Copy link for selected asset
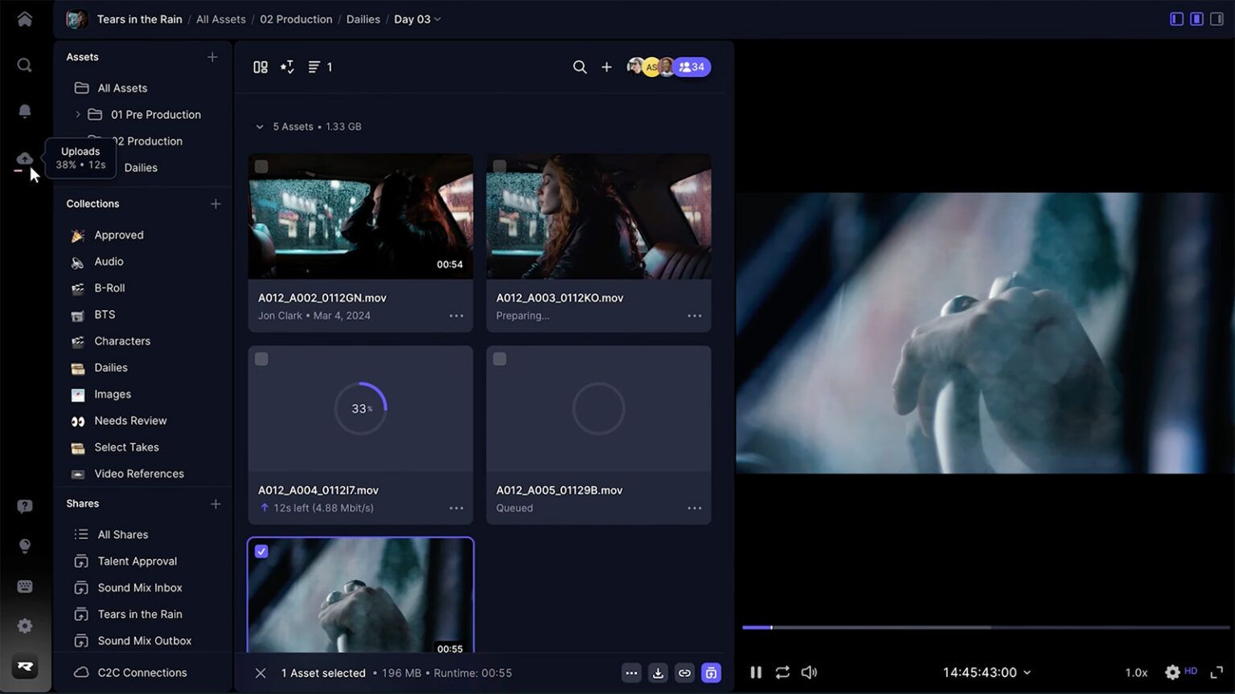 pos(684,673)
